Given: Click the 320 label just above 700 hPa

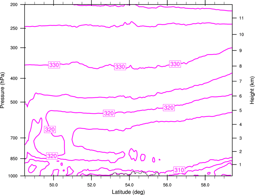Looking at the screenshot, I should pos(50,130).
